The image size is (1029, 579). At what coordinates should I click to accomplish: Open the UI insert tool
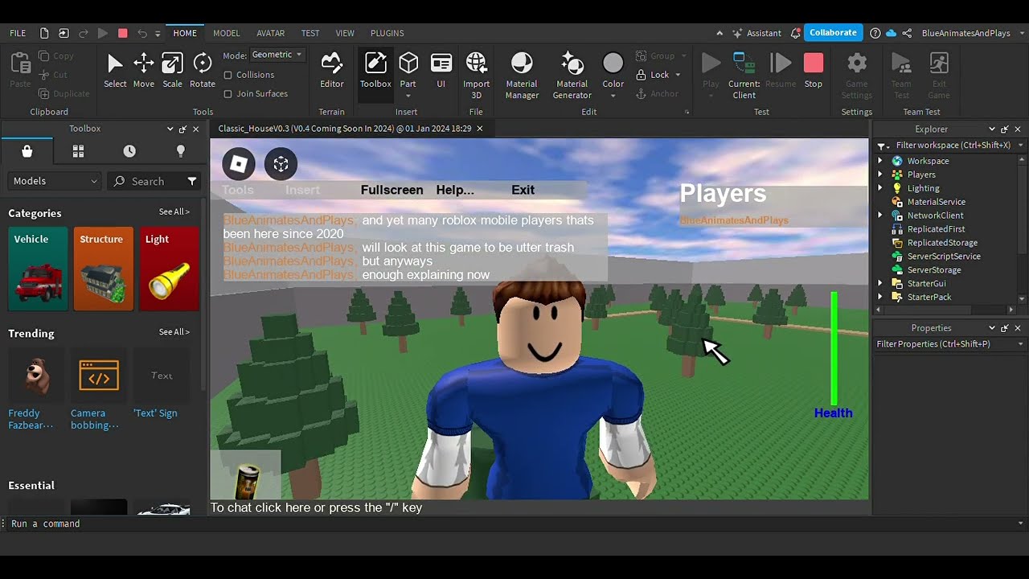tap(441, 70)
